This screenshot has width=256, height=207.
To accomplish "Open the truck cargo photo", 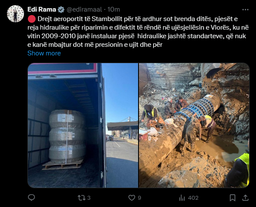I will coord(83,125).
